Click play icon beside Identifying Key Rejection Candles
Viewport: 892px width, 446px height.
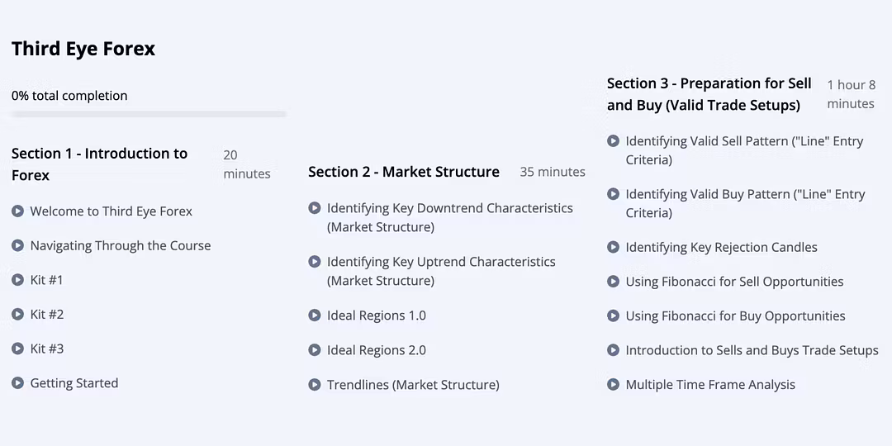click(x=613, y=247)
